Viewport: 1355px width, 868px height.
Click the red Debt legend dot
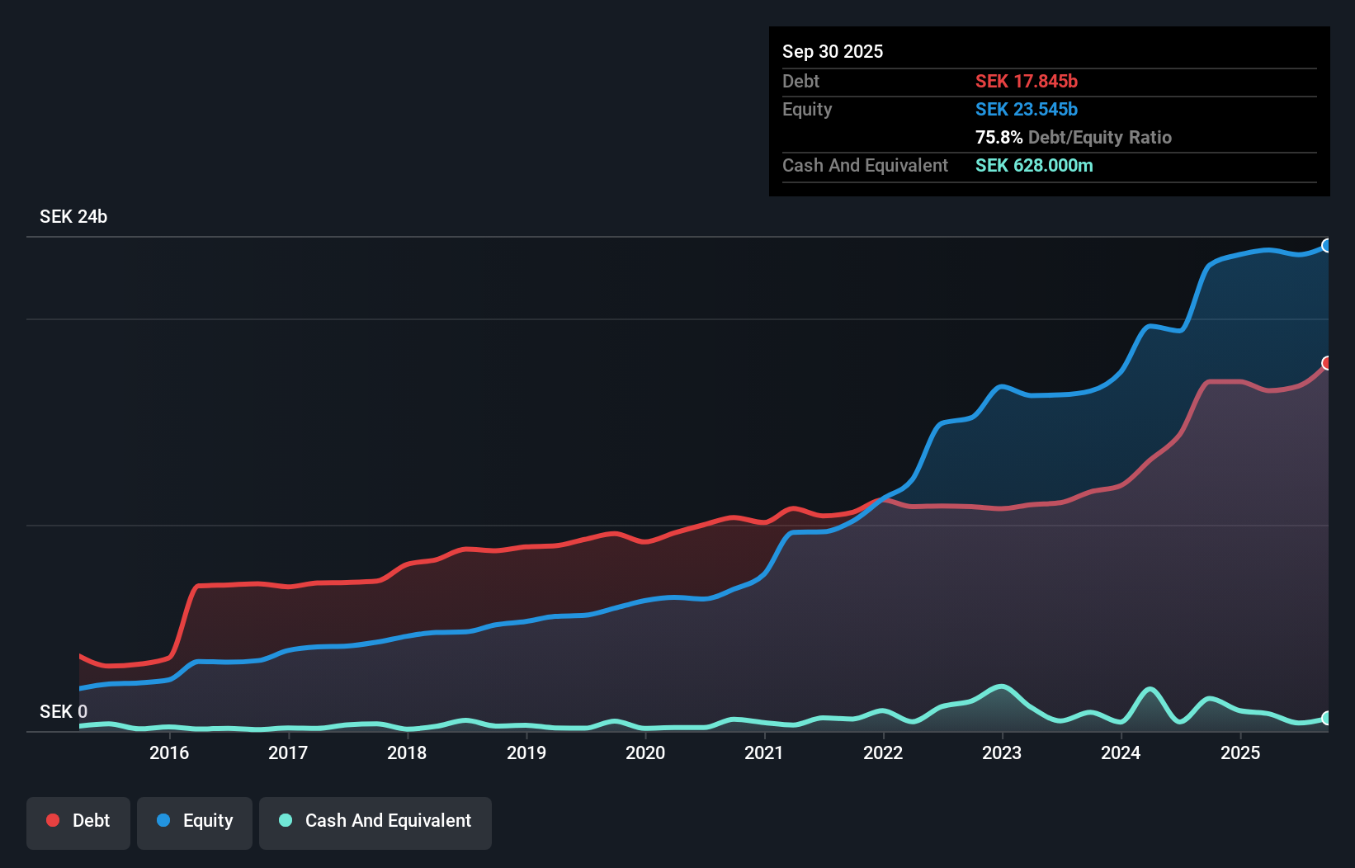tap(53, 820)
